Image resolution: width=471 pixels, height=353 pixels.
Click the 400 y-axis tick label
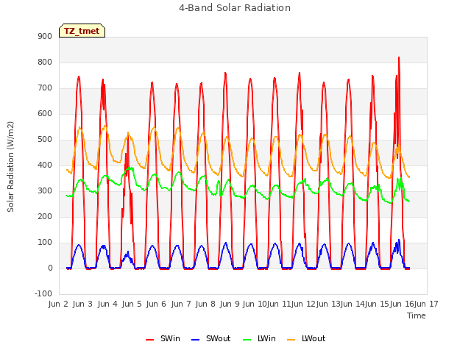[45, 165]
